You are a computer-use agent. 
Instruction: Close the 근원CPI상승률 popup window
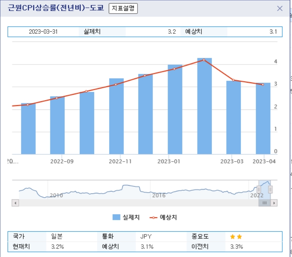point(280,9)
